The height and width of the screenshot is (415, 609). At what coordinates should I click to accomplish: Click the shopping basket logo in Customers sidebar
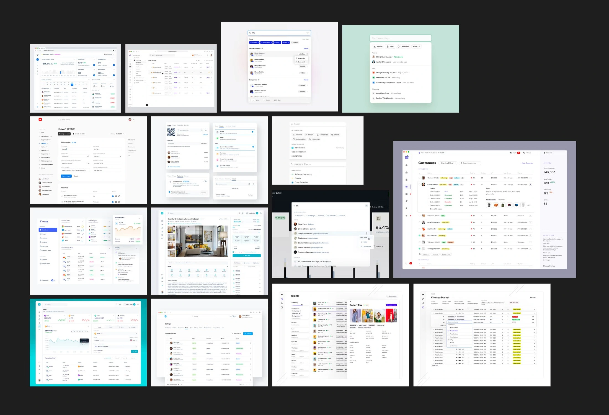407,157
